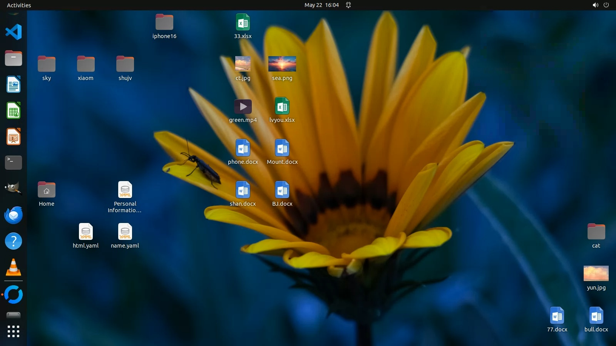Select the sea.png image thumbnail
This screenshot has width=616, height=346.
(x=282, y=64)
